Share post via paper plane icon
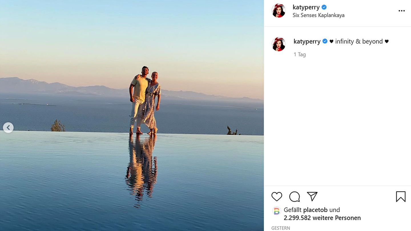Image resolution: width=411 pixels, height=231 pixels. pos(312,196)
